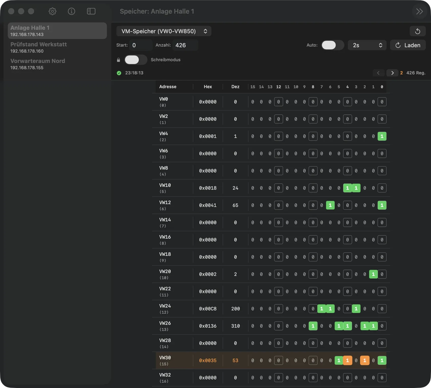Open the 2s interval dropdown

(367, 45)
